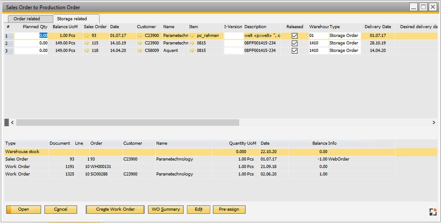The width and height of the screenshot is (441, 223).
Task: Open link arrow for Sales Order 118
Action: (x=87, y=50)
